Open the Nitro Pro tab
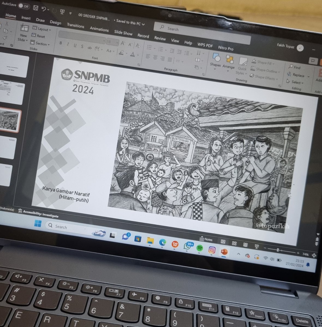The width and height of the screenshot is (322, 327). 226,48
